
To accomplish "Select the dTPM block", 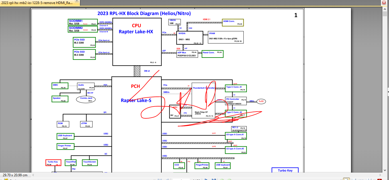I will (x=86, y=124).
